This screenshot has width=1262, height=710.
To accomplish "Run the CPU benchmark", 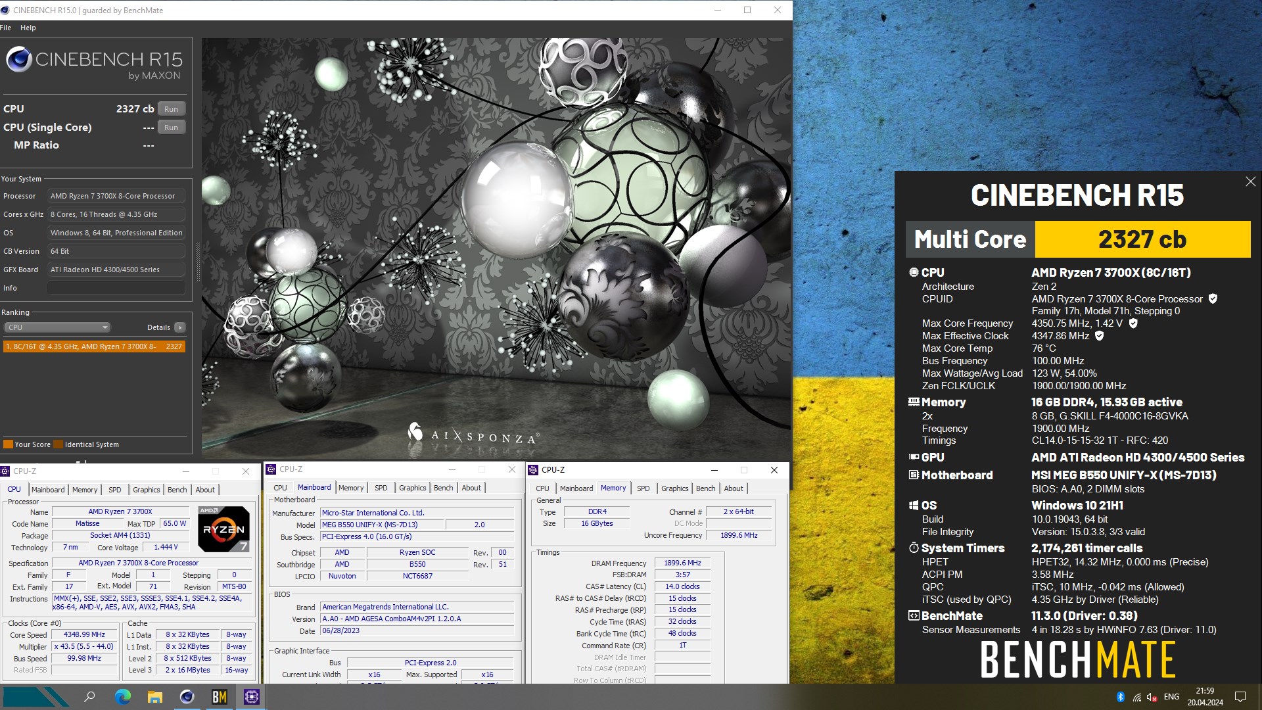I will tap(171, 109).
